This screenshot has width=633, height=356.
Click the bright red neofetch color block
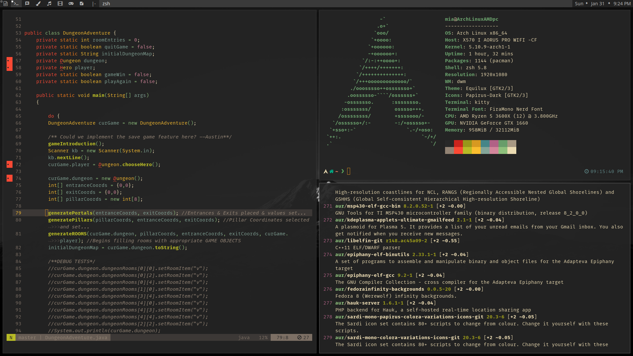point(458,150)
